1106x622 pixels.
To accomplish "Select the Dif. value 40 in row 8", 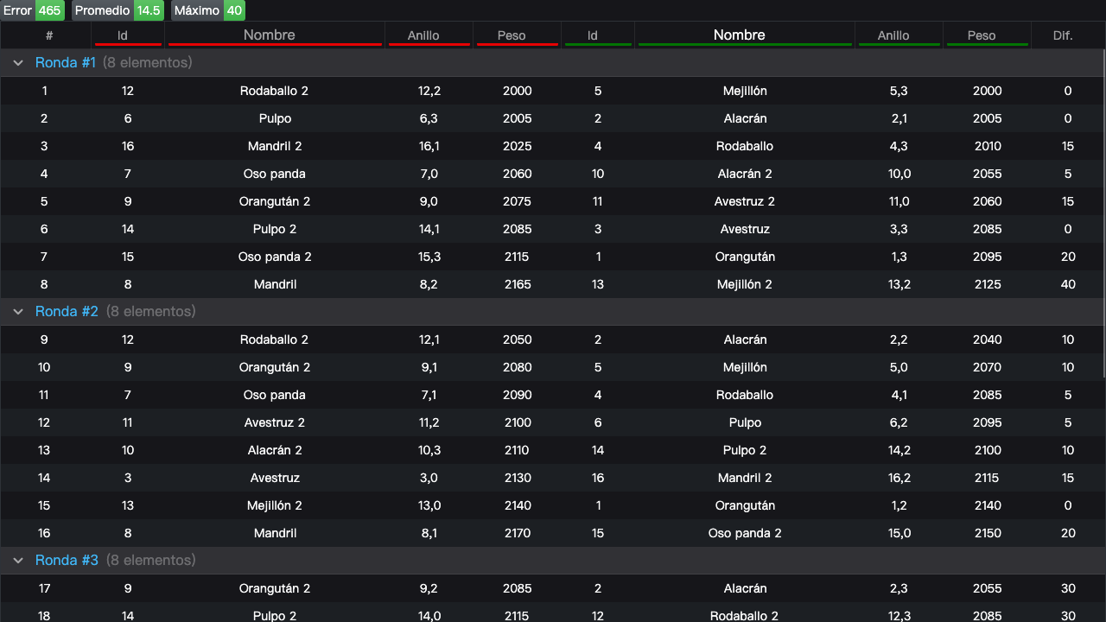I will point(1068,284).
